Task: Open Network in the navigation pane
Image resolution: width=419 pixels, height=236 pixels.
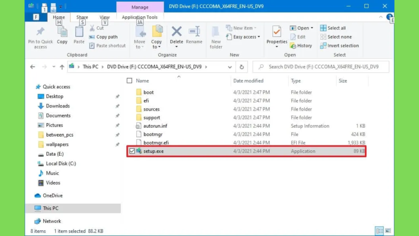Action: point(48,221)
